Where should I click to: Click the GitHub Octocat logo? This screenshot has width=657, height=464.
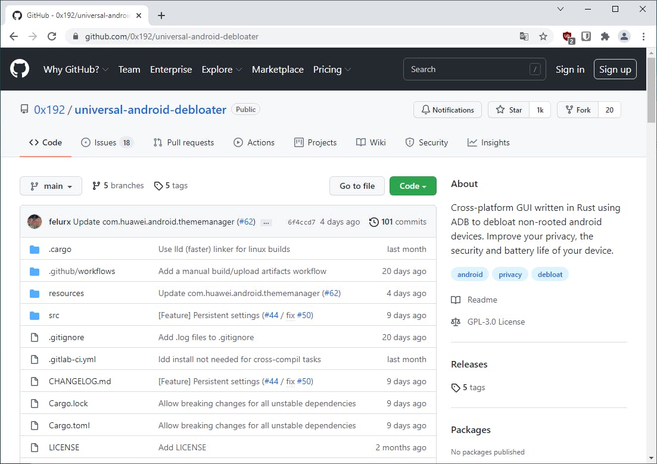(x=20, y=69)
